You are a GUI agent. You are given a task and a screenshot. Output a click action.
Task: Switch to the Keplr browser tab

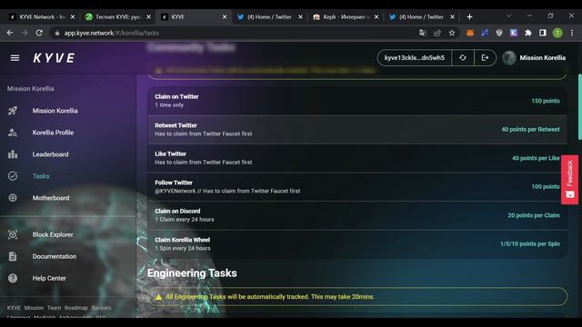(x=346, y=17)
